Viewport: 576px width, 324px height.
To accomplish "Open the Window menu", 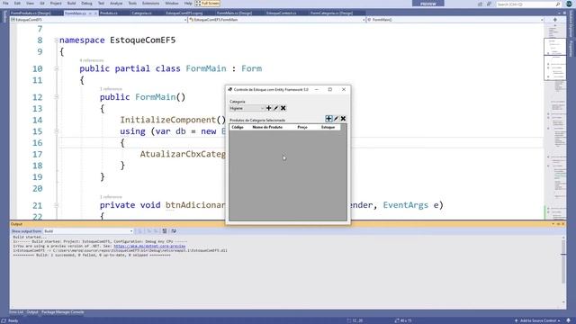I will coord(172,4).
